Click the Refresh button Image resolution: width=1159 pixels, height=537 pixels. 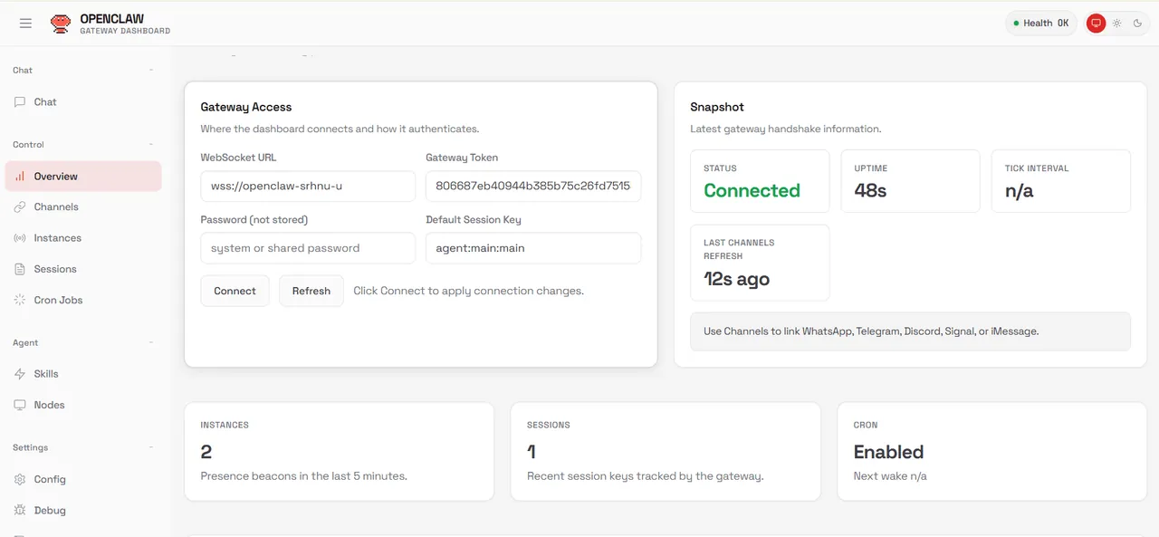[x=311, y=291]
